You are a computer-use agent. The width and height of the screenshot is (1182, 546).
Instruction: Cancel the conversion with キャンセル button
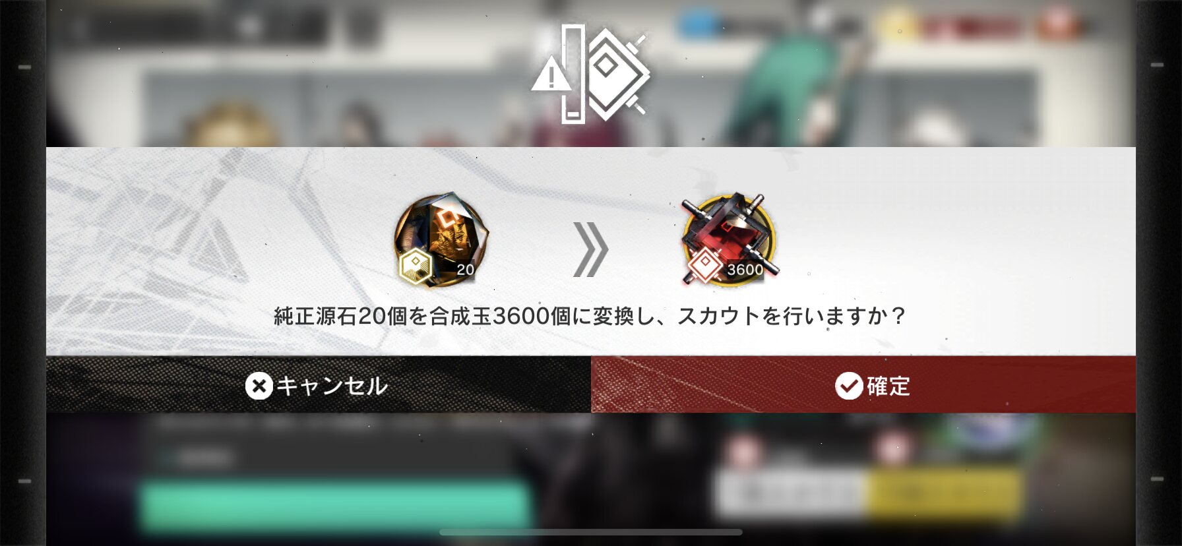[319, 384]
